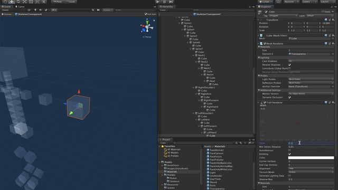Open the Project tab
338x190 pixels.
click(x=165, y=139)
